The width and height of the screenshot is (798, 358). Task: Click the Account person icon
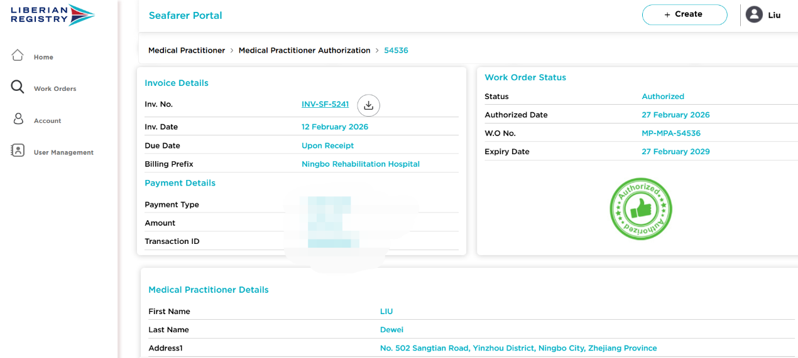click(18, 119)
